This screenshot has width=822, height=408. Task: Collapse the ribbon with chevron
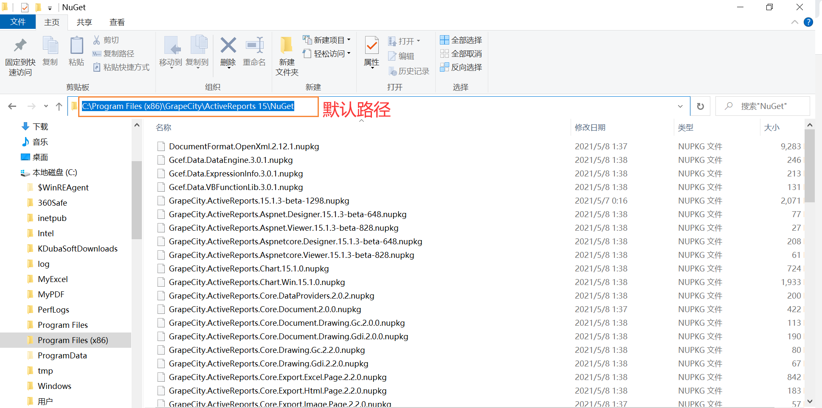pyautogui.click(x=795, y=22)
